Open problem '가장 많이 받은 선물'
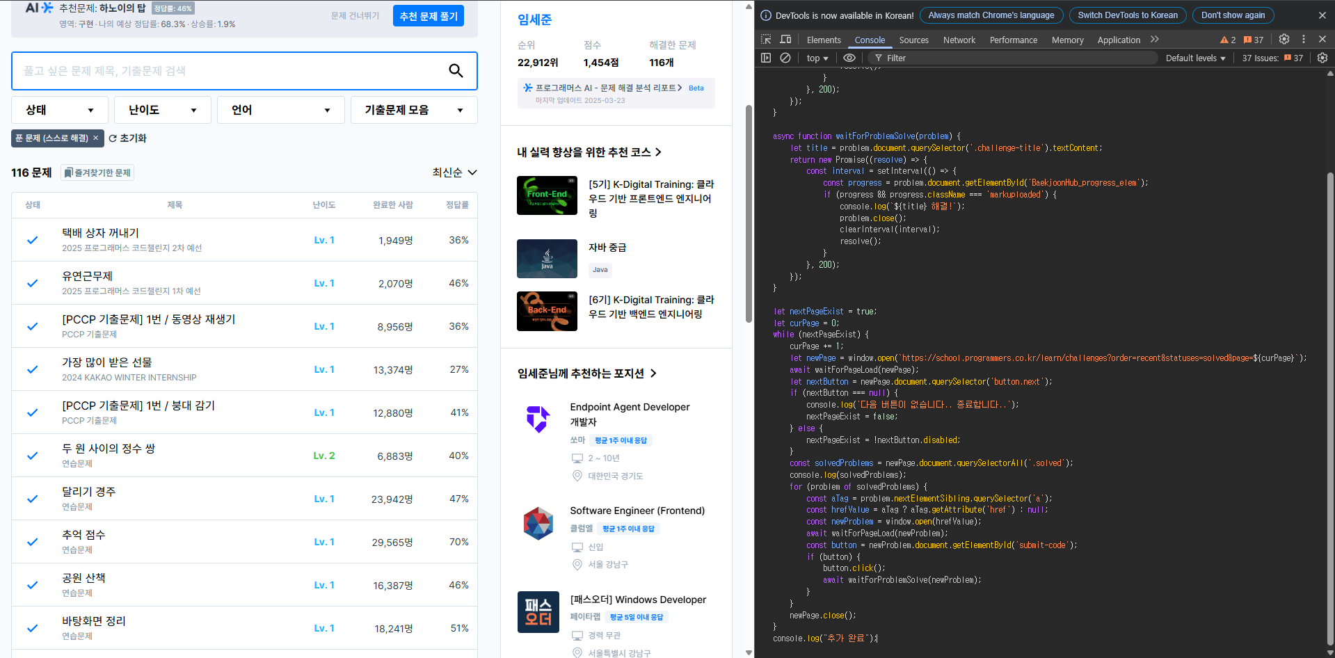This screenshot has height=658, width=1335. (107, 362)
